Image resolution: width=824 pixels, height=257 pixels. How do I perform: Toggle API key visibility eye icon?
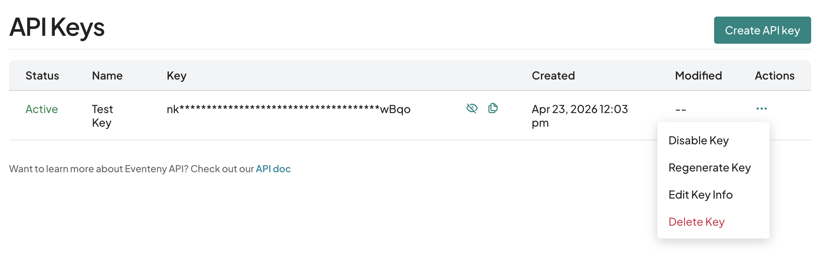pos(472,109)
